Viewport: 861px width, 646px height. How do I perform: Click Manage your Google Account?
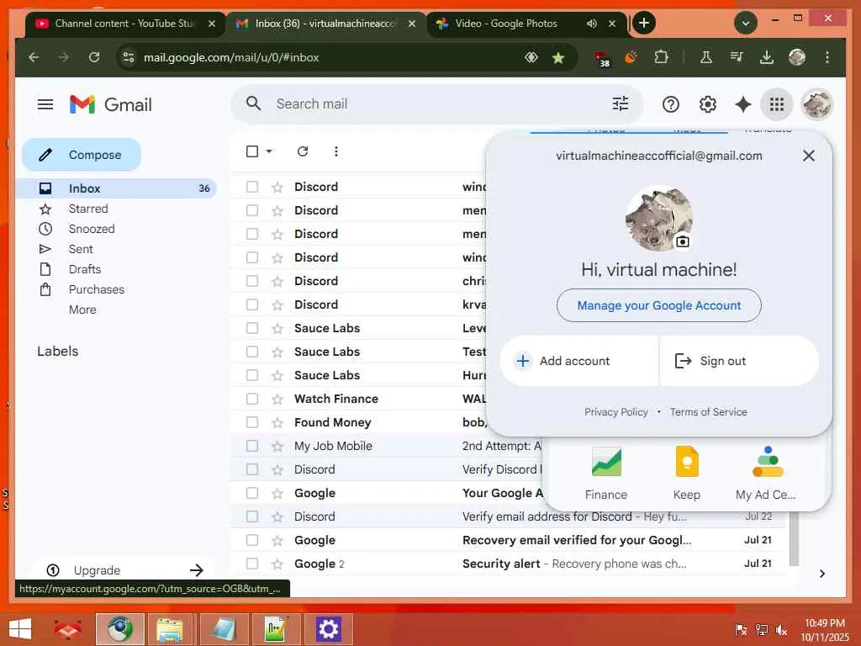[x=659, y=305]
